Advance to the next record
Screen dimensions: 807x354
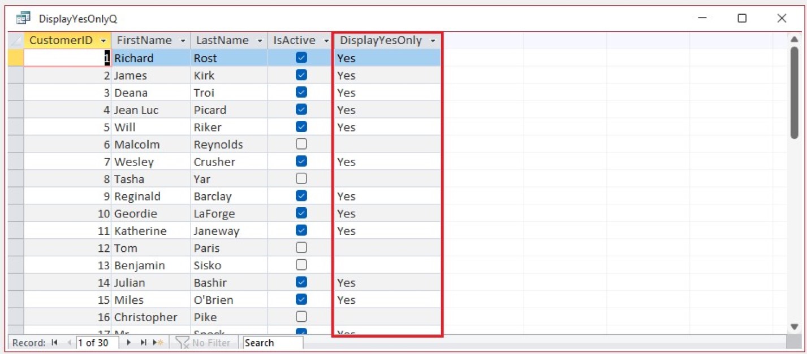pos(128,342)
